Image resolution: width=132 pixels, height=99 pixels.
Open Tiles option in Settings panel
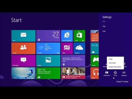pyautogui.click(x=104, y=26)
